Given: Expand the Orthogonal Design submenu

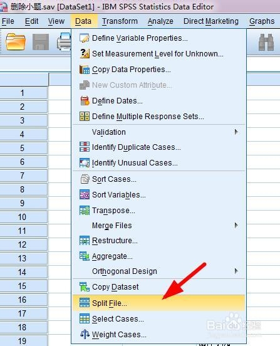Looking at the screenshot, I should 236,271.
